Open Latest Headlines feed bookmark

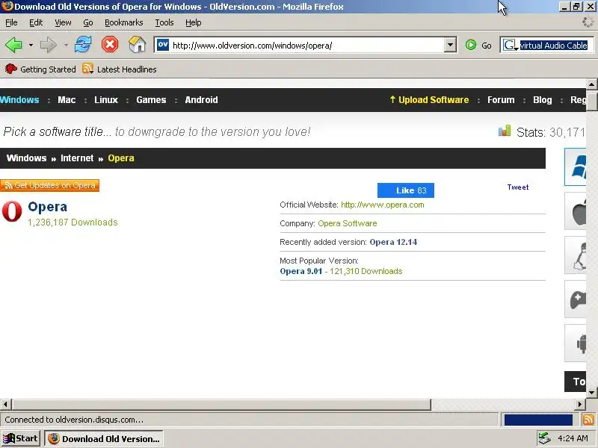coord(120,69)
